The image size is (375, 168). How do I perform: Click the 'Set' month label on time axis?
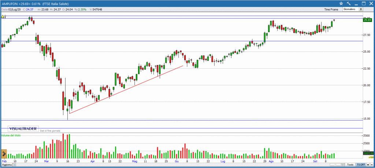[x=315, y=161]
